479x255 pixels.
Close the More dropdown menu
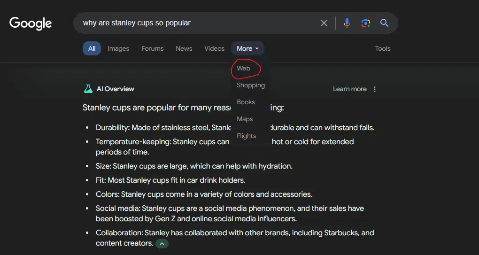click(247, 48)
